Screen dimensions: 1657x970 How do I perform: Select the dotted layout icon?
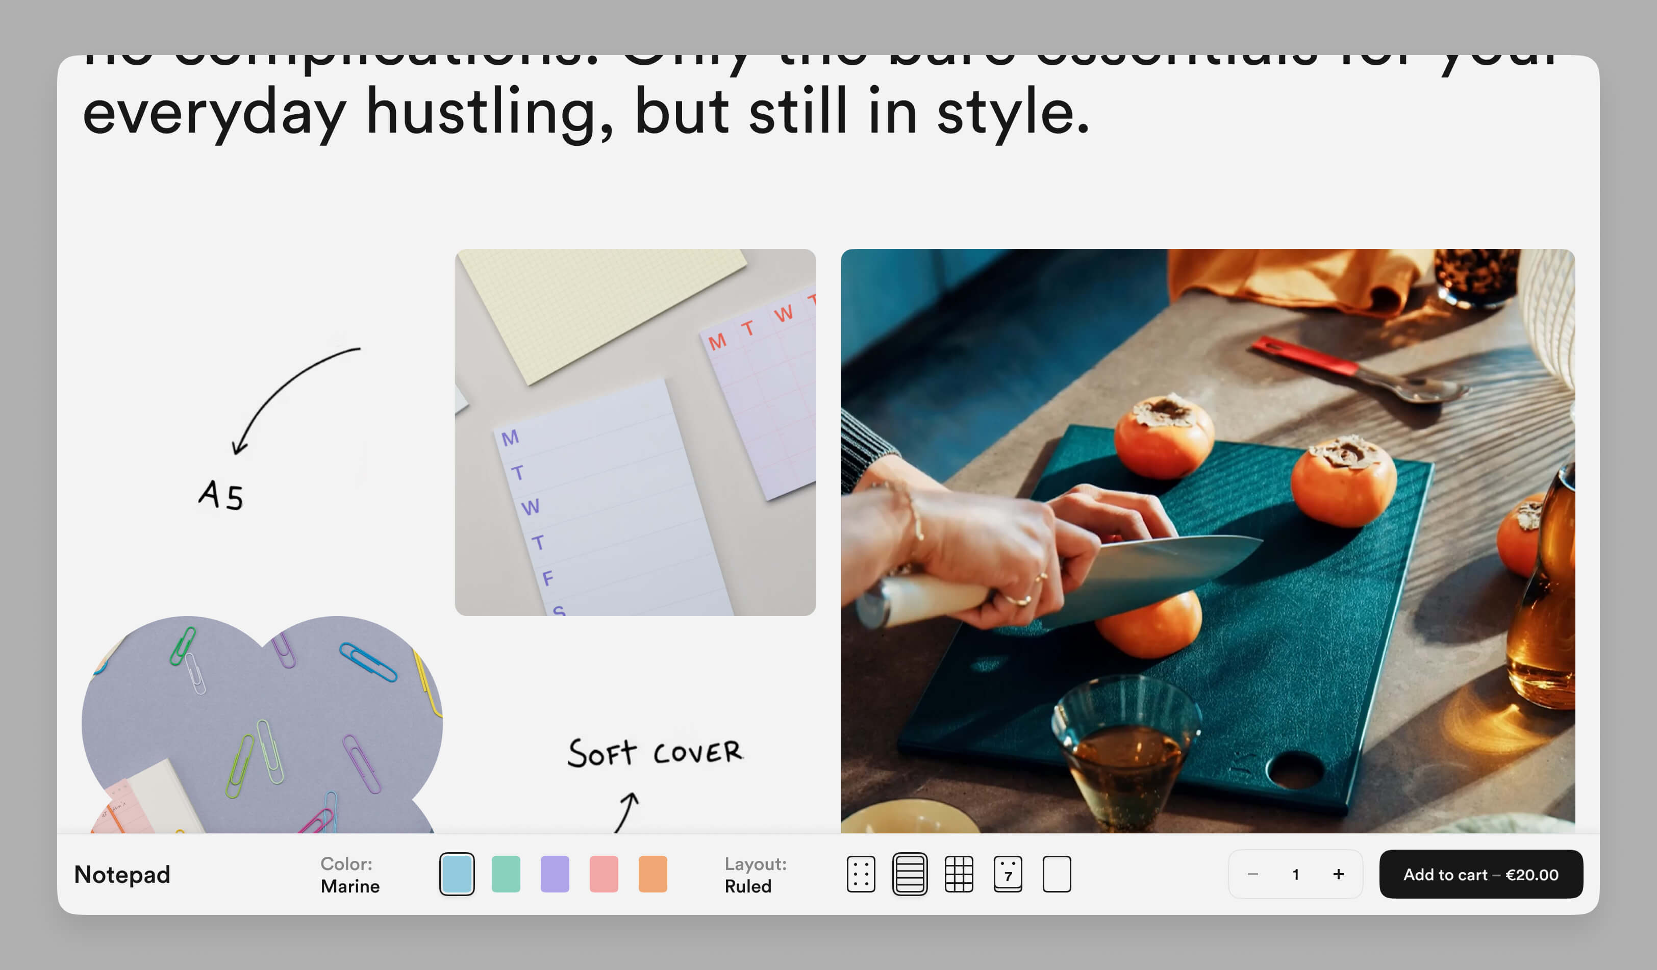pos(861,874)
